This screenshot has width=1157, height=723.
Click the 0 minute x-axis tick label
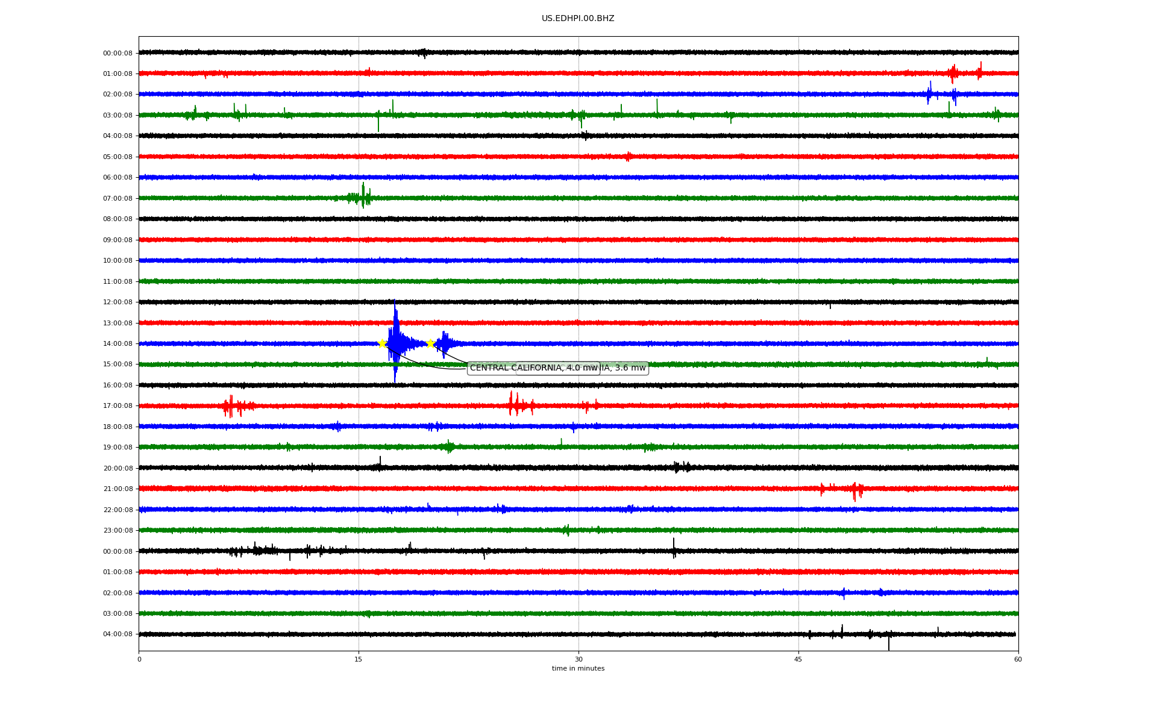[139, 660]
